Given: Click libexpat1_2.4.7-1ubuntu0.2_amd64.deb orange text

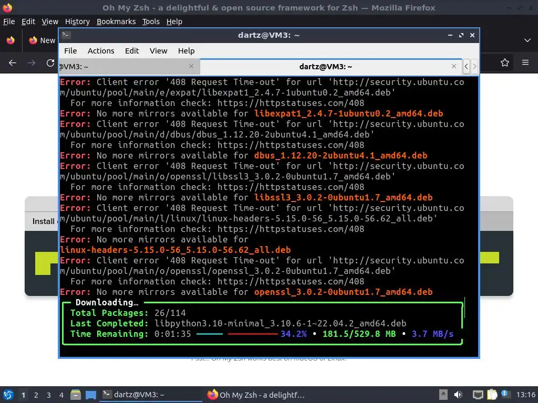Looking at the screenshot, I should [x=349, y=113].
